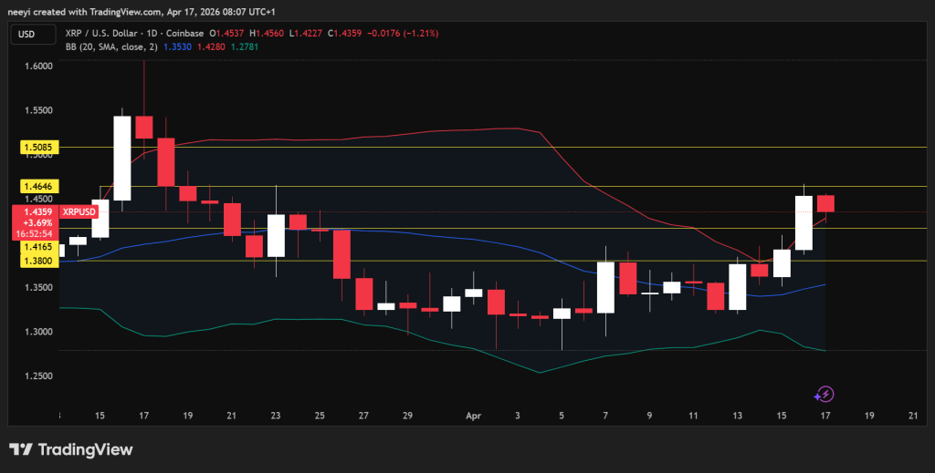935x473 pixels.
Task: Select the 1.3800 yellow price level label
Action: point(37,261)
